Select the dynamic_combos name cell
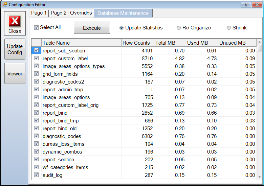The width and height of the screenshot is (264, 186). click(81, 152)
